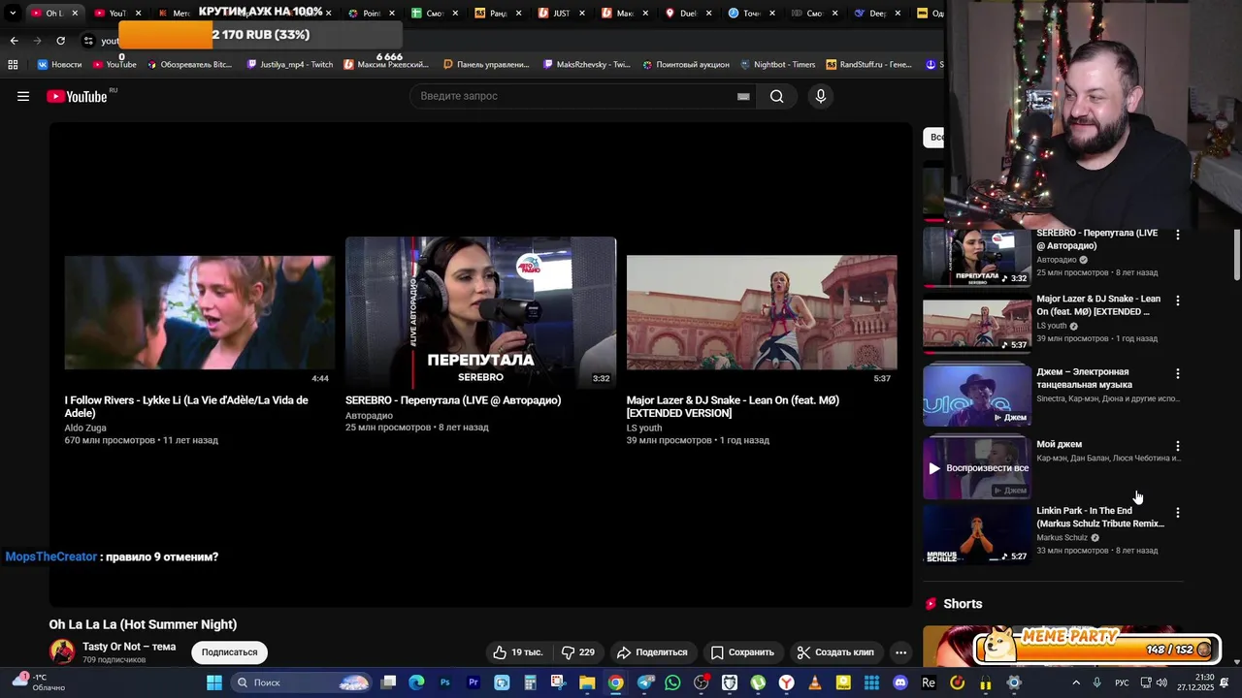Open options for sidebar SEREBRO video

tap(1178, 235)
